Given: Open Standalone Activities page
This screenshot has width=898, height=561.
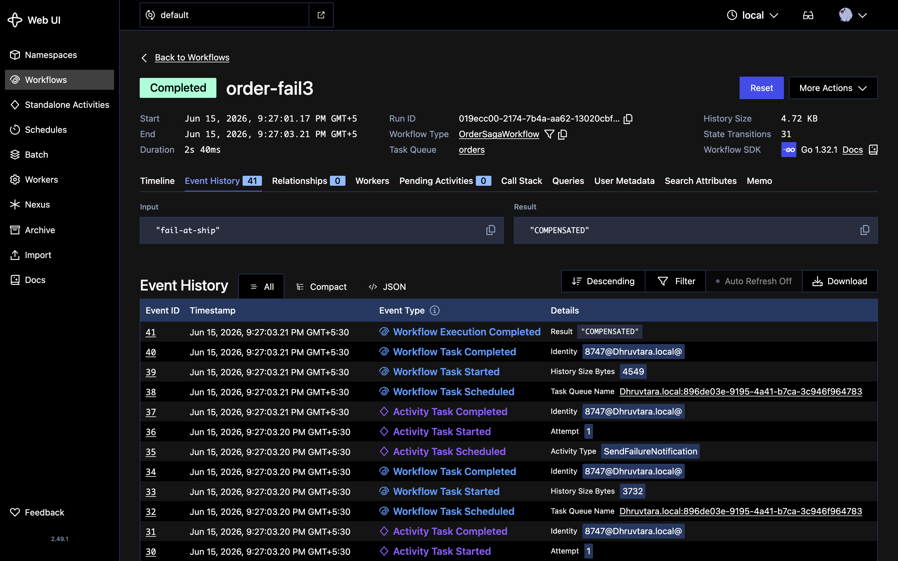Looking at the screenshot, I should pyautogui.click(x=59, y=105).
